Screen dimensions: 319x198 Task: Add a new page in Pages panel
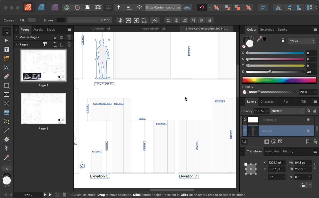(x=55, y=44)
